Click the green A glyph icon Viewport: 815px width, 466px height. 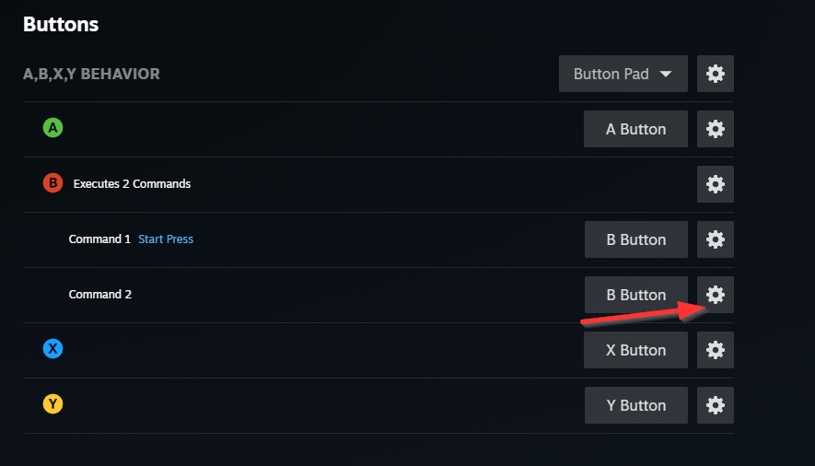(x=52, y=128)
